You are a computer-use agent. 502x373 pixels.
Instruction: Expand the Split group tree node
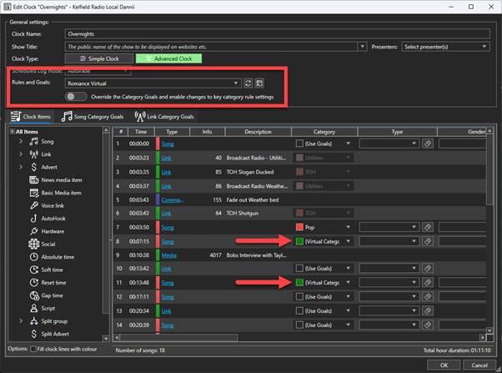pos(19,320)
